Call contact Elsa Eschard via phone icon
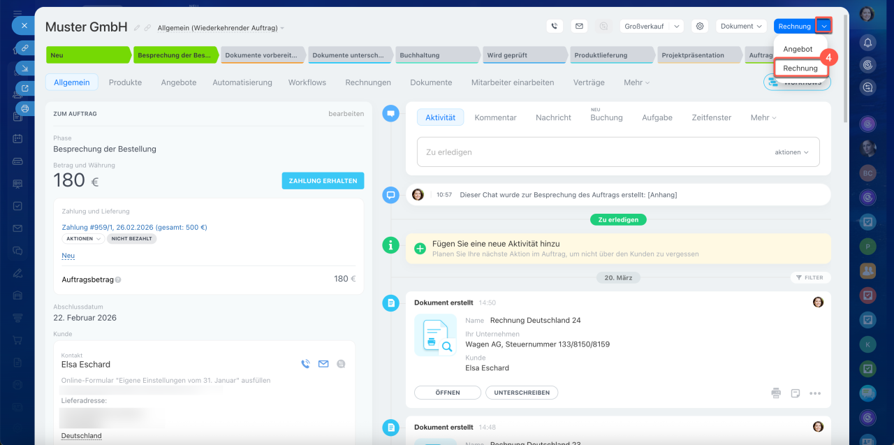Image resolution: width=894 pixels, height=445 pixels. click(x=305, y=364)
